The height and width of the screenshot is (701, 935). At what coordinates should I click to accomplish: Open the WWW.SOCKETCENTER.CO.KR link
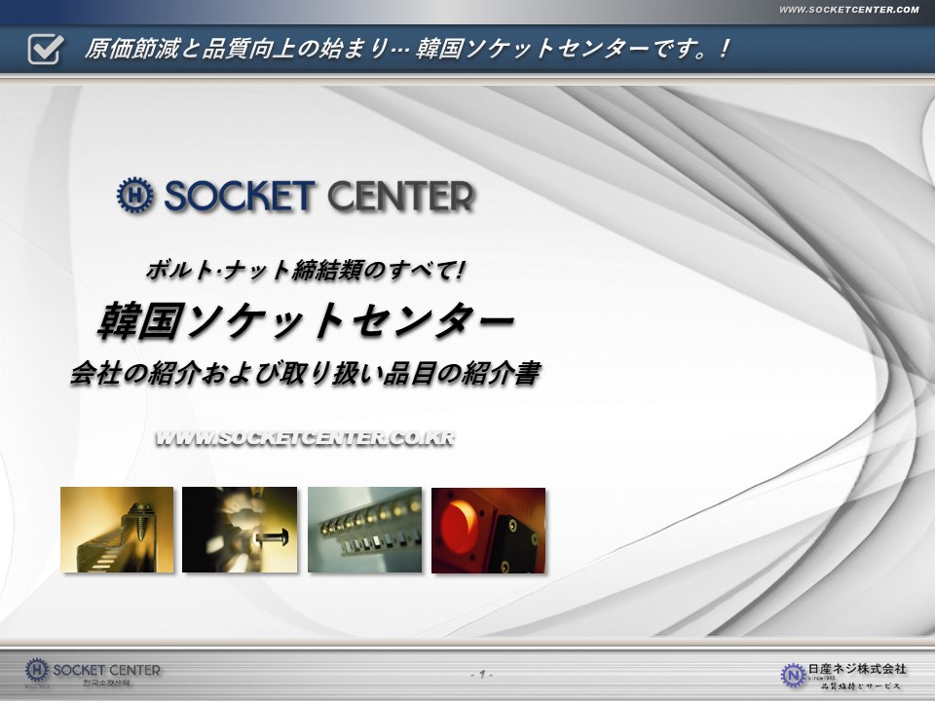(x=305, y=438)
